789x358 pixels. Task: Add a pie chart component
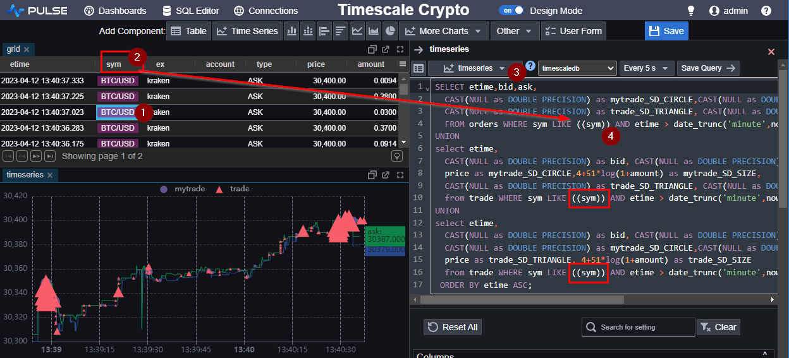(x=390, y=31)
